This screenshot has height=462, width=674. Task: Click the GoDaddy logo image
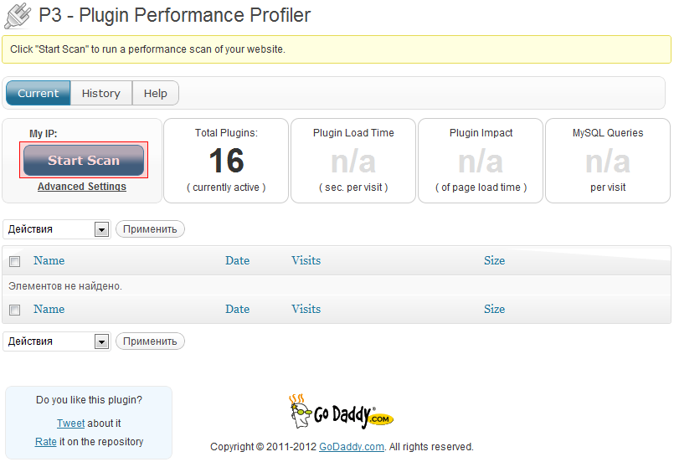click(x=342, y=411)
